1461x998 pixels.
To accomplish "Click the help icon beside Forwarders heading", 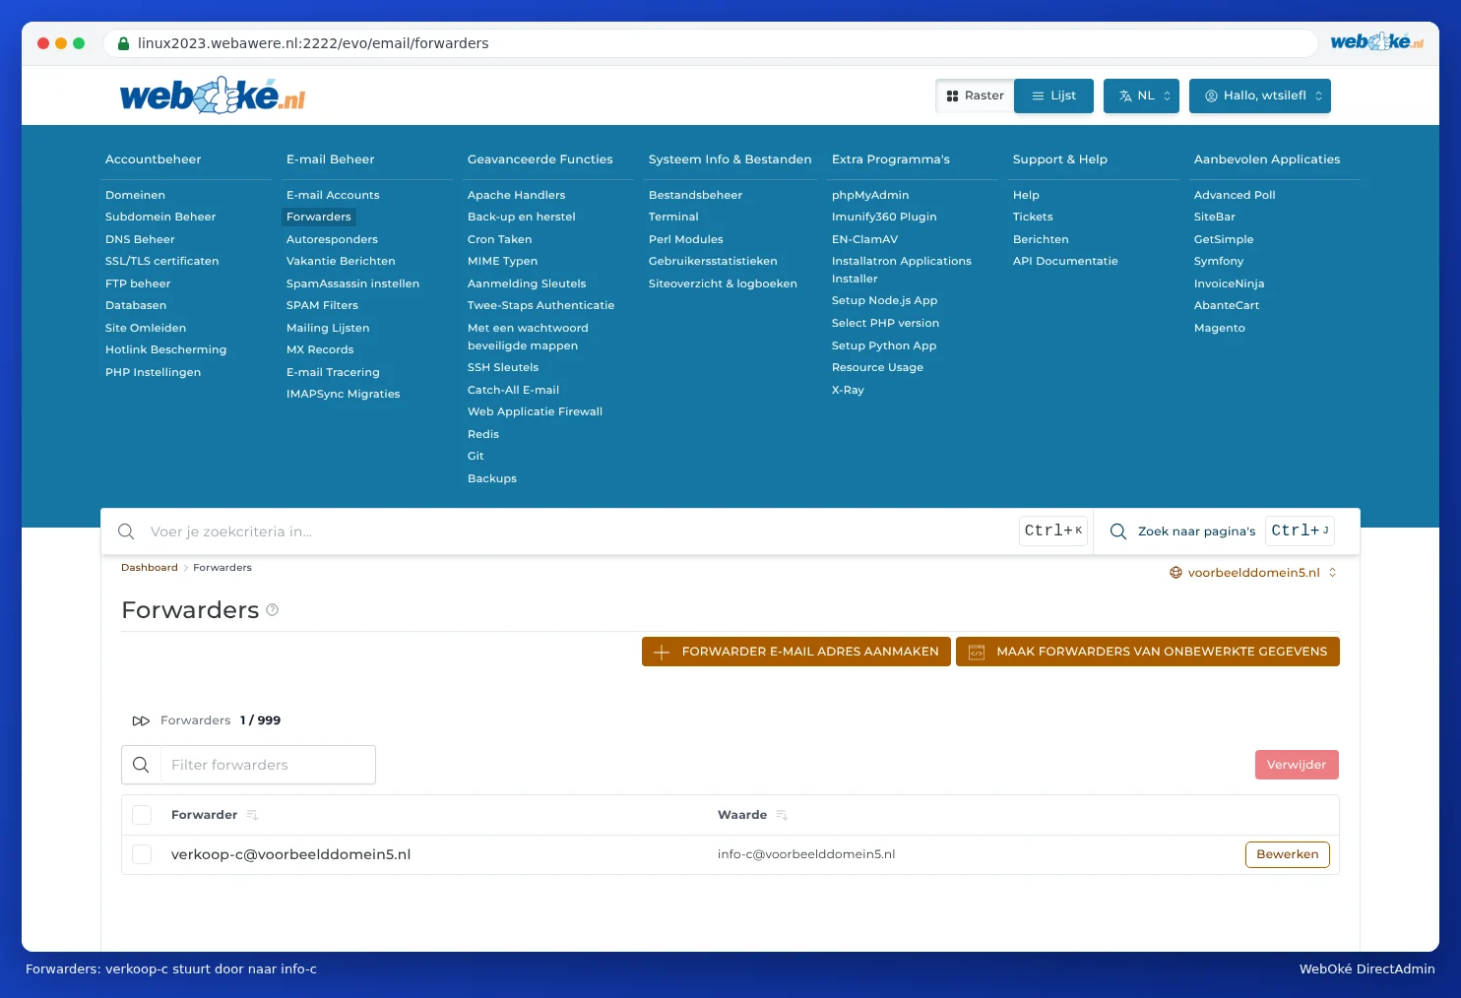I will [x=273, y=610].
